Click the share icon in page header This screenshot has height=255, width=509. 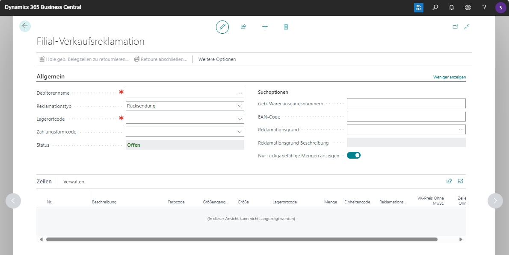243,27
